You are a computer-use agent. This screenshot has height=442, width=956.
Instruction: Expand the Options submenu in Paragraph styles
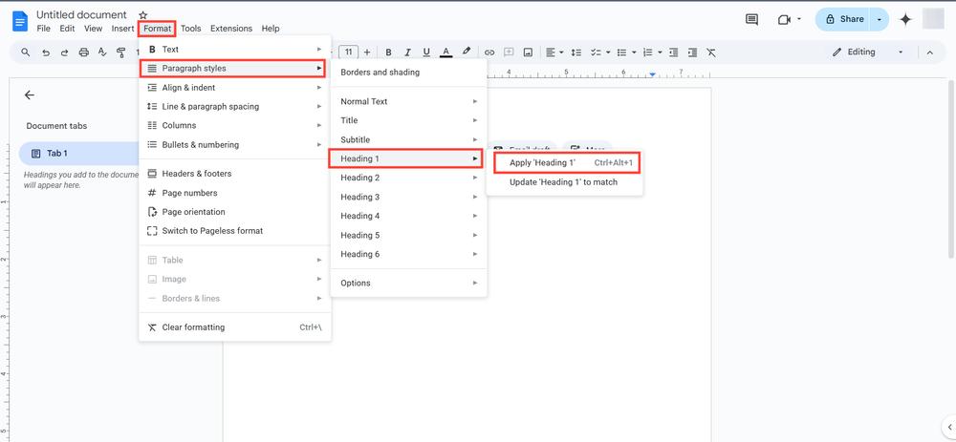[408, 284]
